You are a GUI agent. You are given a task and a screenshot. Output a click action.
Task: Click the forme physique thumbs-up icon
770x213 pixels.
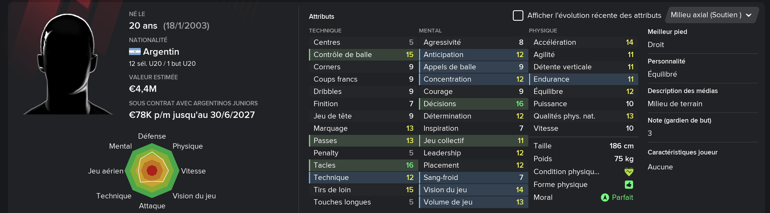point(629,185)
